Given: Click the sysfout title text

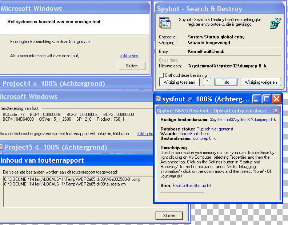Looking at the screenshot, I should [x=206, y=99].
